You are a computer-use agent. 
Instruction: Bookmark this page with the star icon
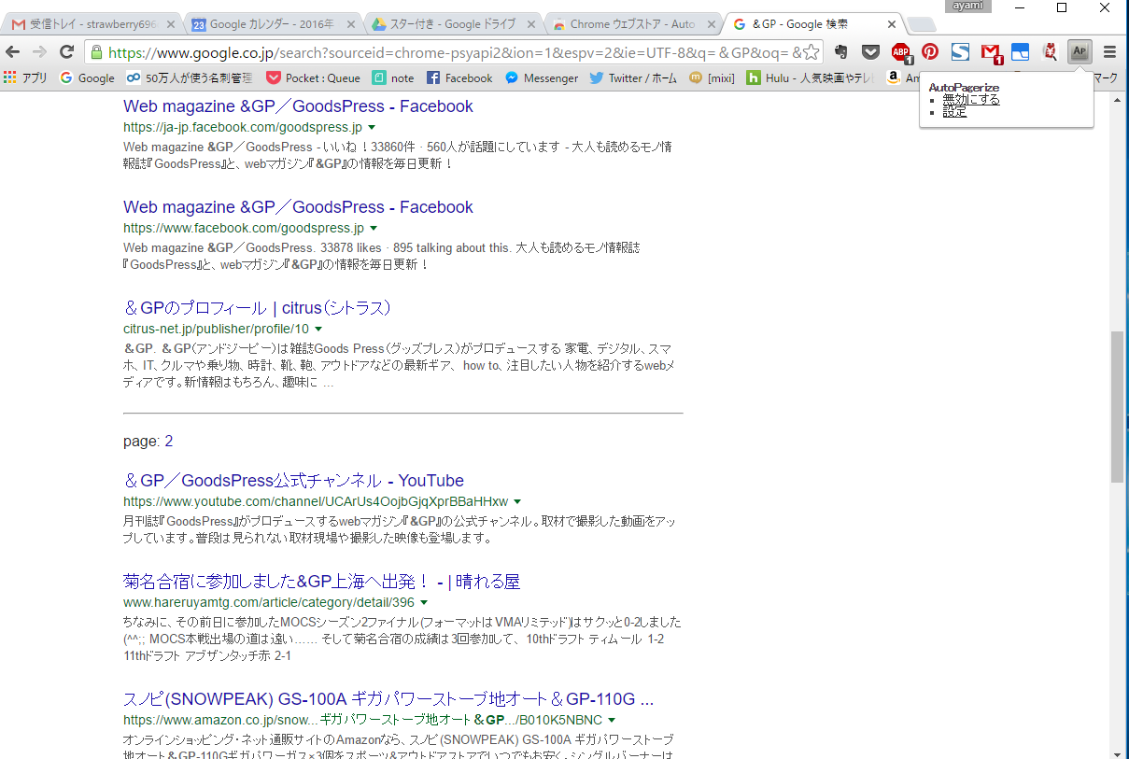tap(811, 52)
